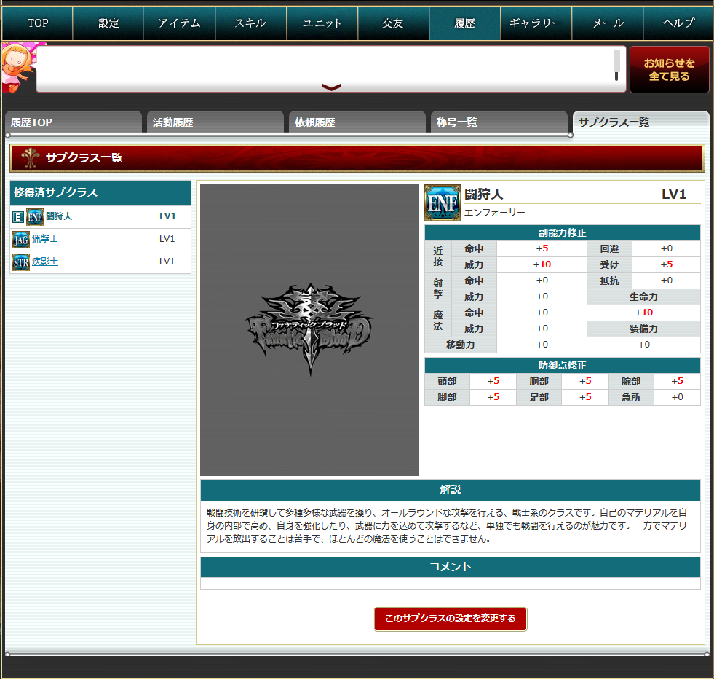Click the 頭部 defense label
This screenshot has width=714, height=679.
(447, 382)
